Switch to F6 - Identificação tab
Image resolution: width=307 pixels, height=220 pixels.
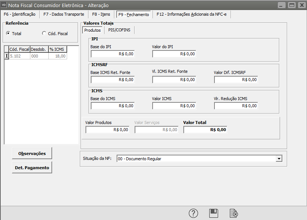point(19,15)
